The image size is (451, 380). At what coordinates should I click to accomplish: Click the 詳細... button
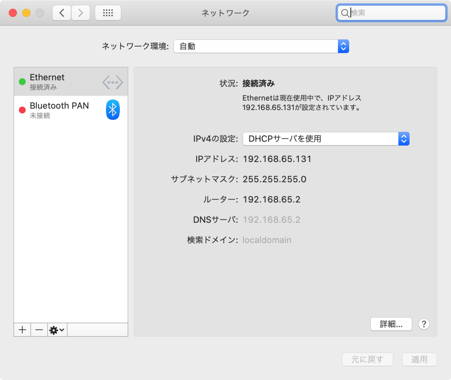point(391,324)
